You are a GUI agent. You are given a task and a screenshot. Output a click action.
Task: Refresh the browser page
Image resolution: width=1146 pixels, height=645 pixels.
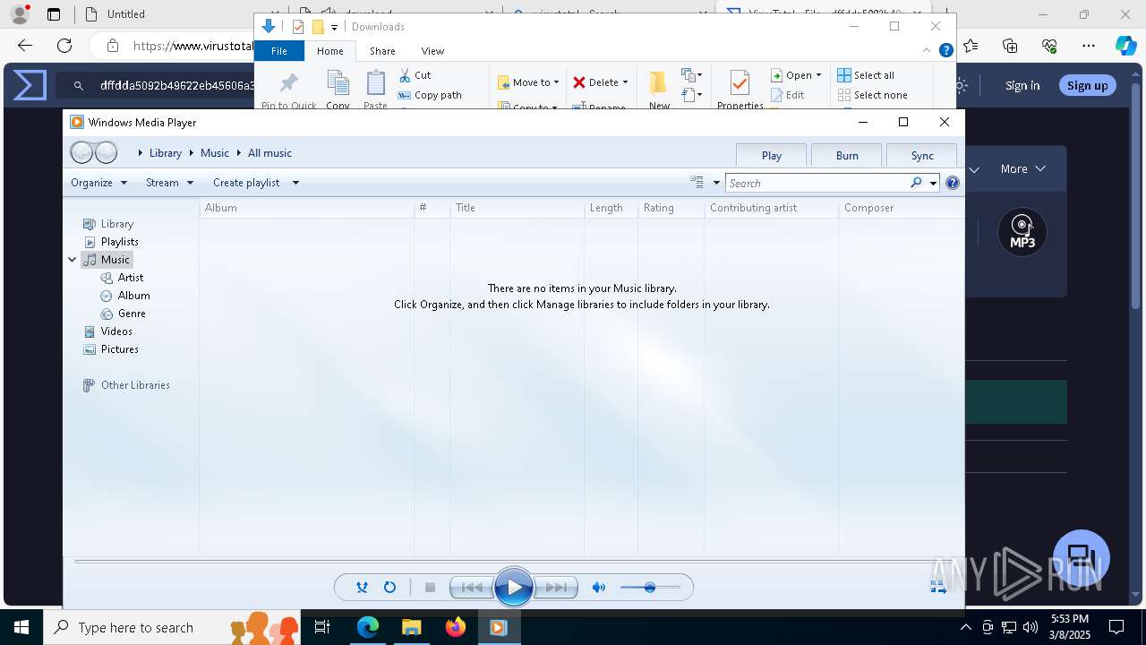(64, 46)
